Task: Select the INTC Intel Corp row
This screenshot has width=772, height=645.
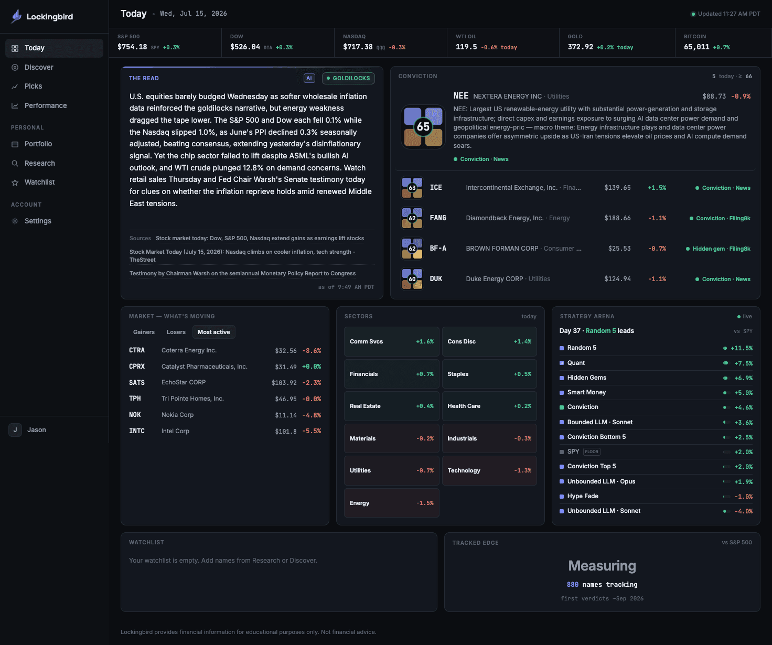Action: 225,431
